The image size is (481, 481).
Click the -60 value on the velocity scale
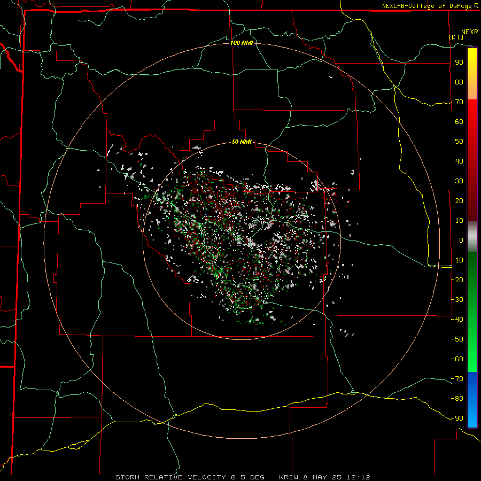(457, 359)
